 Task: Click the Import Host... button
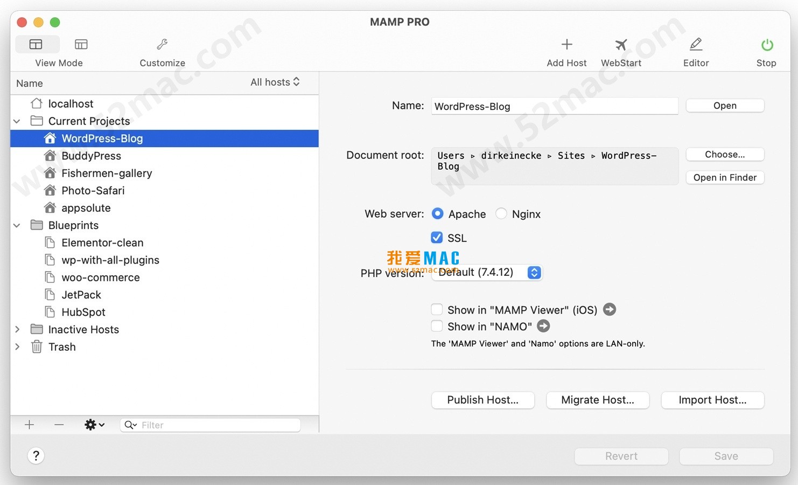712,400
